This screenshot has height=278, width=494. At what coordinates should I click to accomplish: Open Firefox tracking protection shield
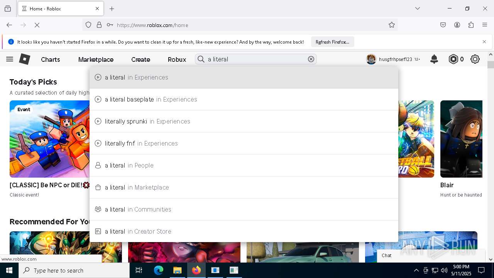point(88,25)
